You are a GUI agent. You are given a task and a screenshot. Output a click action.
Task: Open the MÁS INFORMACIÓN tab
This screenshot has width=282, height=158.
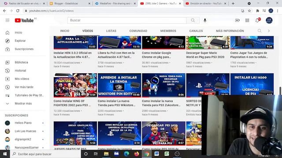[230, 31]
